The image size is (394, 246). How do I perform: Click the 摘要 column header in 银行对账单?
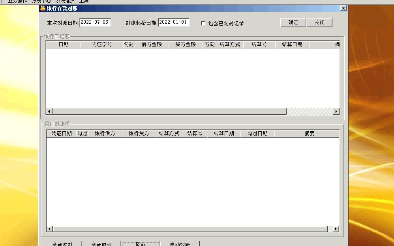[x=309, y=133]
